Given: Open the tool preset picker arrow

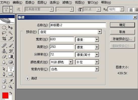Looking at the screenshot, I should (x=11, y=9).
